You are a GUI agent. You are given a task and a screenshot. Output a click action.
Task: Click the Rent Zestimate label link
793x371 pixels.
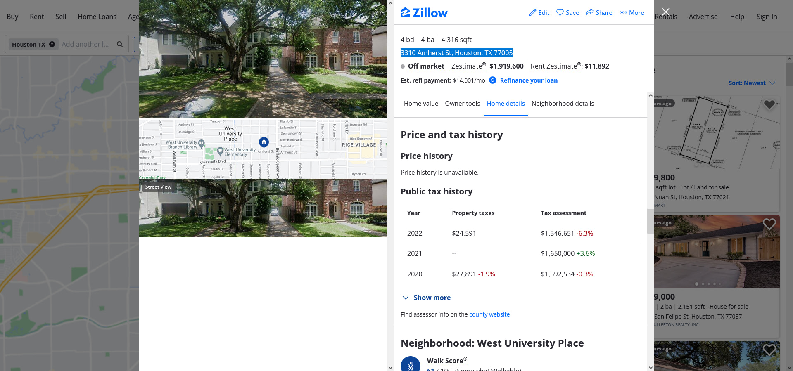click(556, 66)
